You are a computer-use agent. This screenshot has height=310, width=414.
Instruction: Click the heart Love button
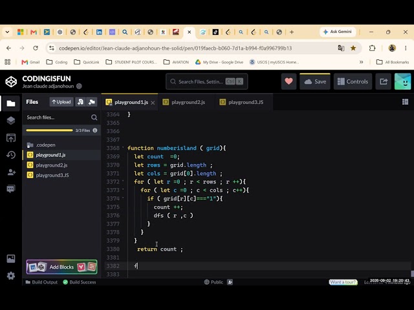click(x=289, y=81)
